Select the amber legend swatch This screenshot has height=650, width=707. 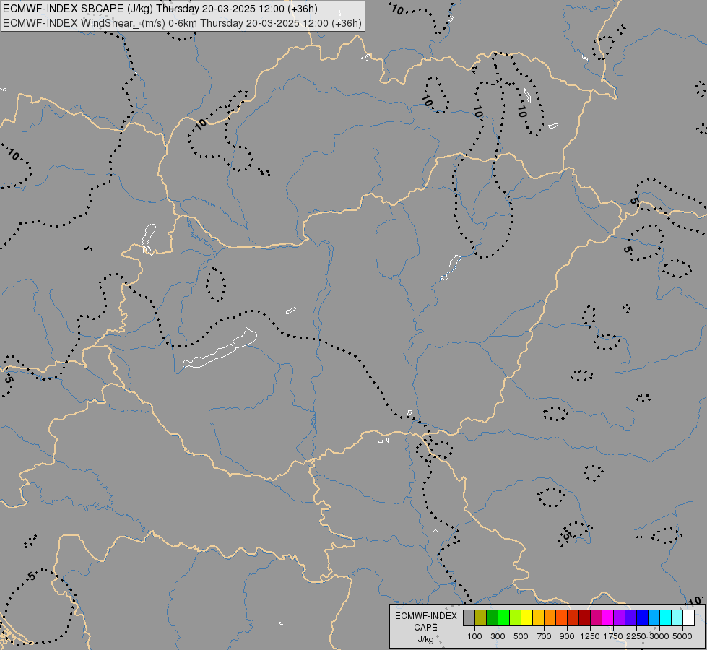click(538, 618)
